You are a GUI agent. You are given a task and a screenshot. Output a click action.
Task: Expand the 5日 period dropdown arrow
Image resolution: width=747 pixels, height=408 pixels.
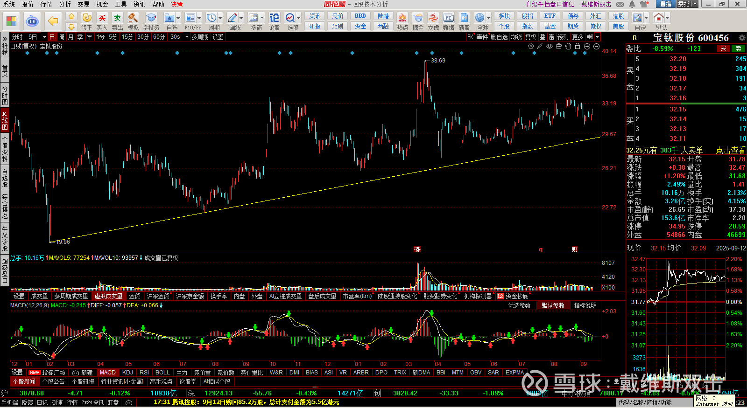coord(44,37)
